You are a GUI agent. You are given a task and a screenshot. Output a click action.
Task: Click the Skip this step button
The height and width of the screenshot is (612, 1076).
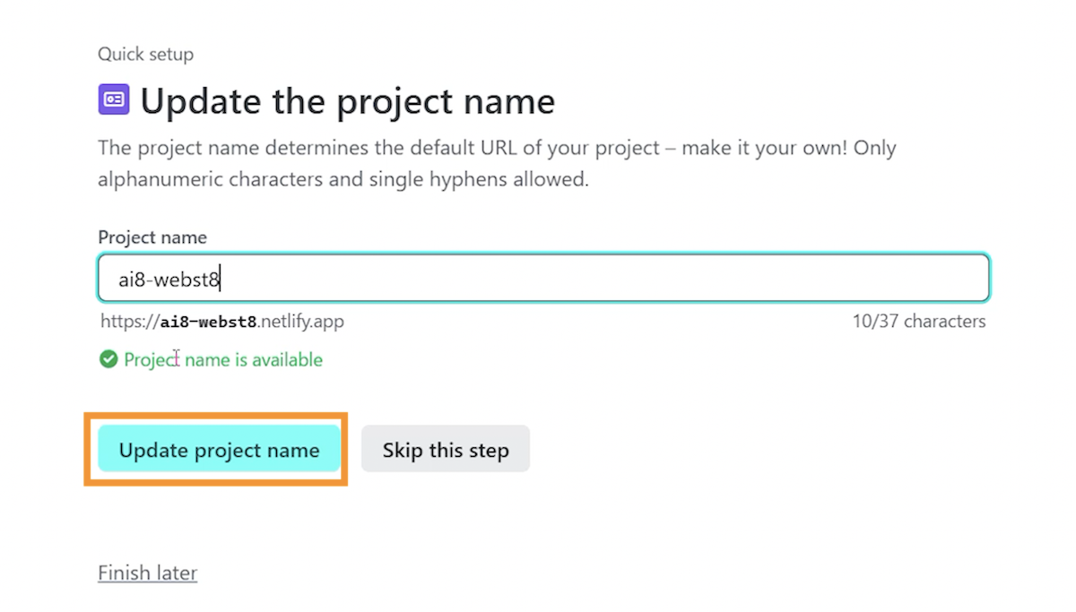coord(446,449)
